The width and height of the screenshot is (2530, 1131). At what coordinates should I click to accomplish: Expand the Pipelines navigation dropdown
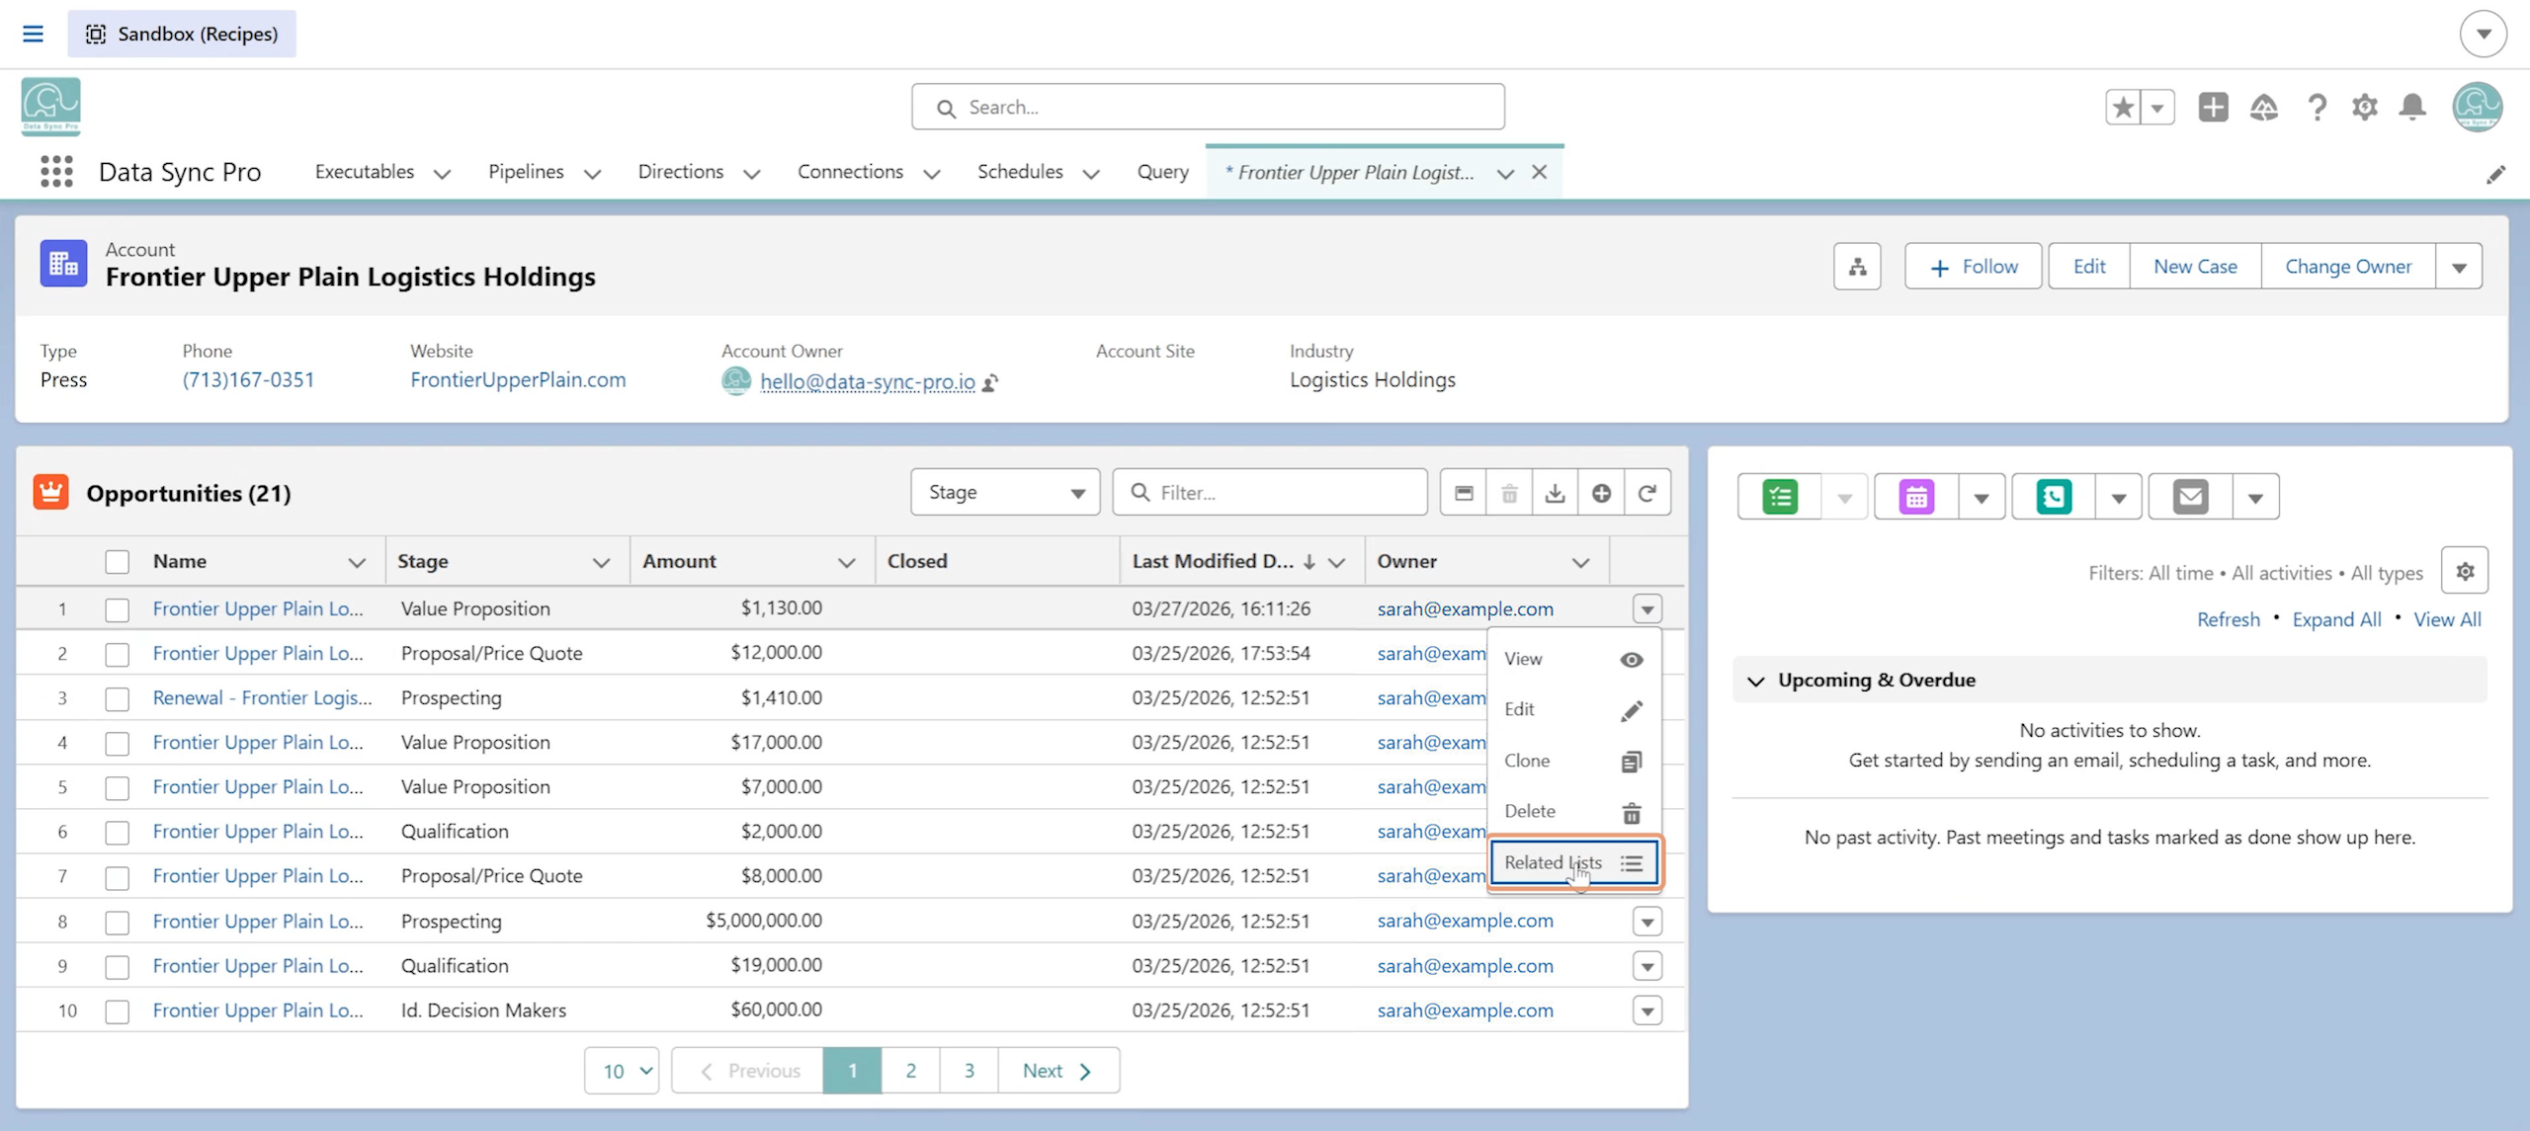pyautogui.click(x=592, y=173)
